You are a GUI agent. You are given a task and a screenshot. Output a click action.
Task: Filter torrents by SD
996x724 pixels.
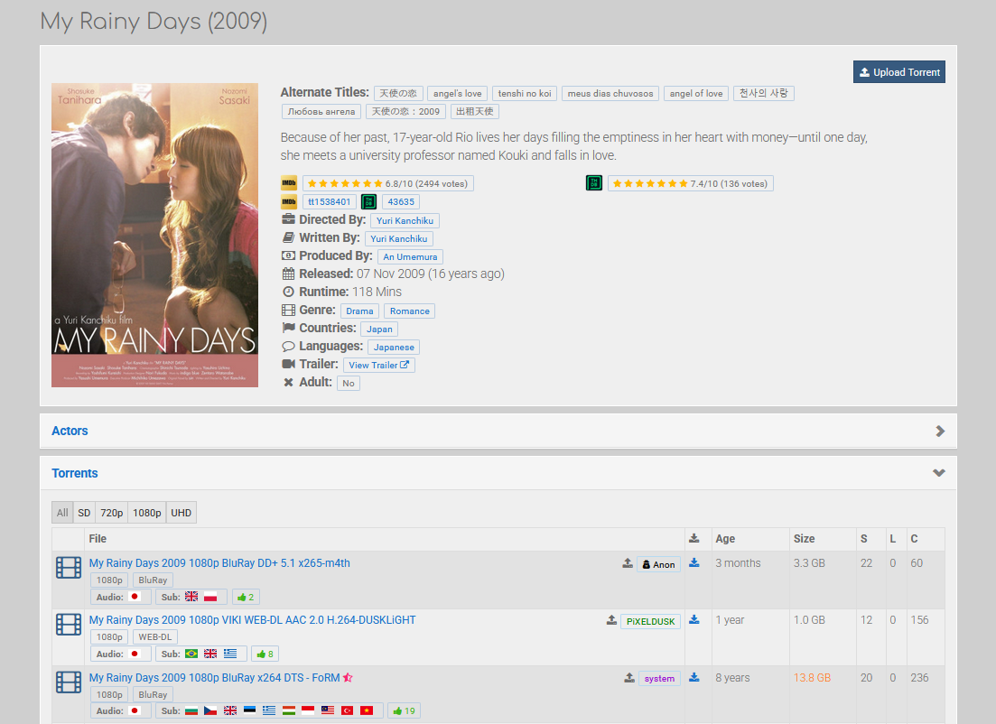(x=84, y=513)
